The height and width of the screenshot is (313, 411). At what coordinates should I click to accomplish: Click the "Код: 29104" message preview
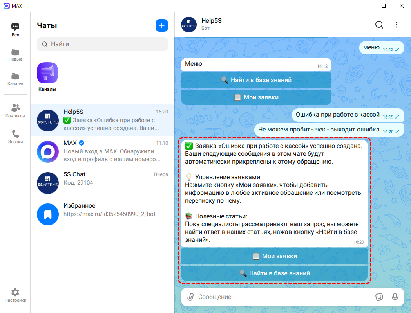click(78, 183)
